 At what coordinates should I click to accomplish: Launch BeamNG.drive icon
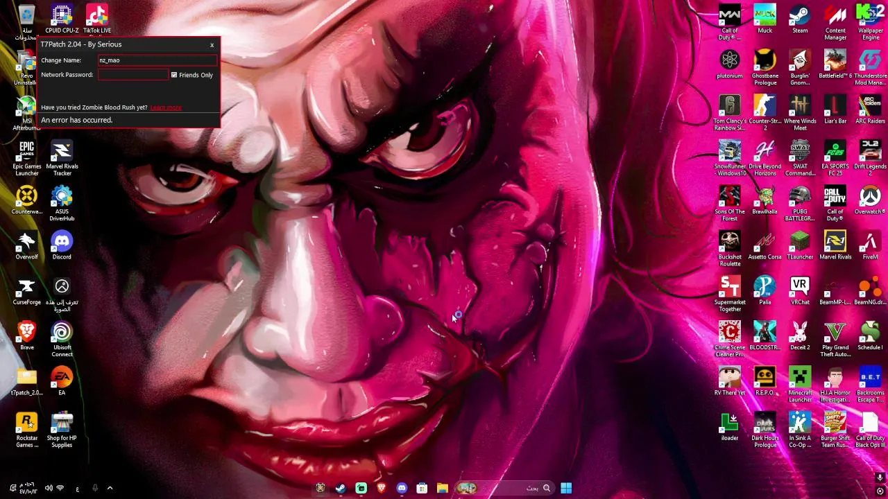871,290
